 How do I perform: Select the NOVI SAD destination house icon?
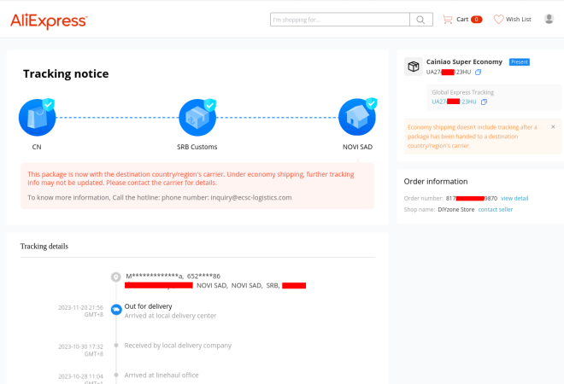click(357, 117)
